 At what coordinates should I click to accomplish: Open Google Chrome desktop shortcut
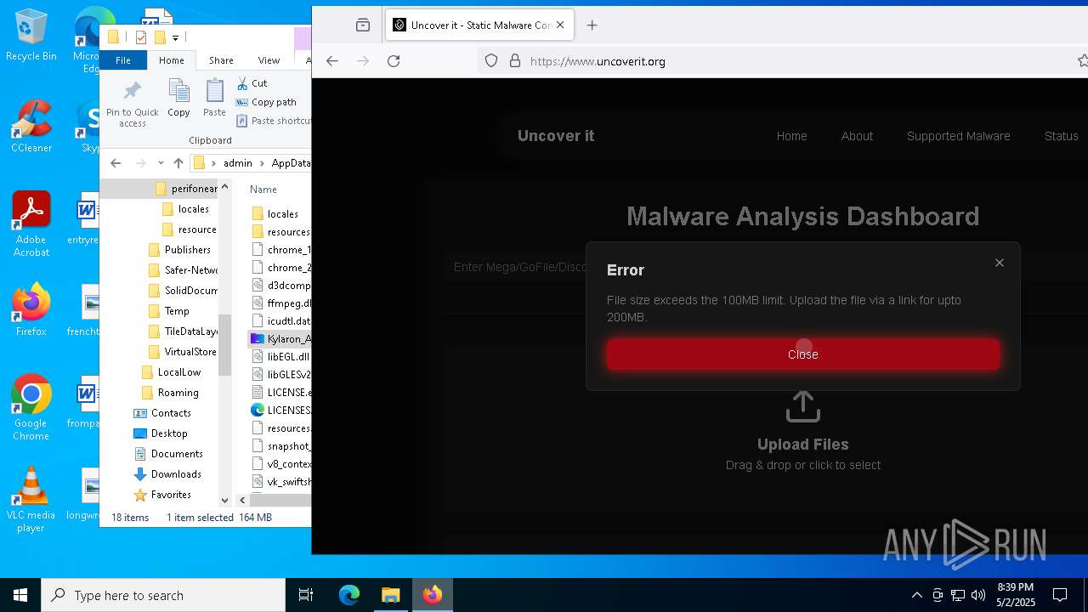pos(31,408)
